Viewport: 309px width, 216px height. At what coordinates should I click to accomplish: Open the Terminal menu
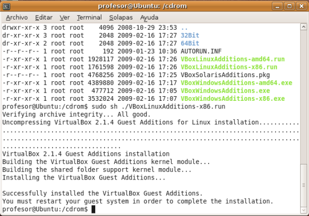coord(89,17)
